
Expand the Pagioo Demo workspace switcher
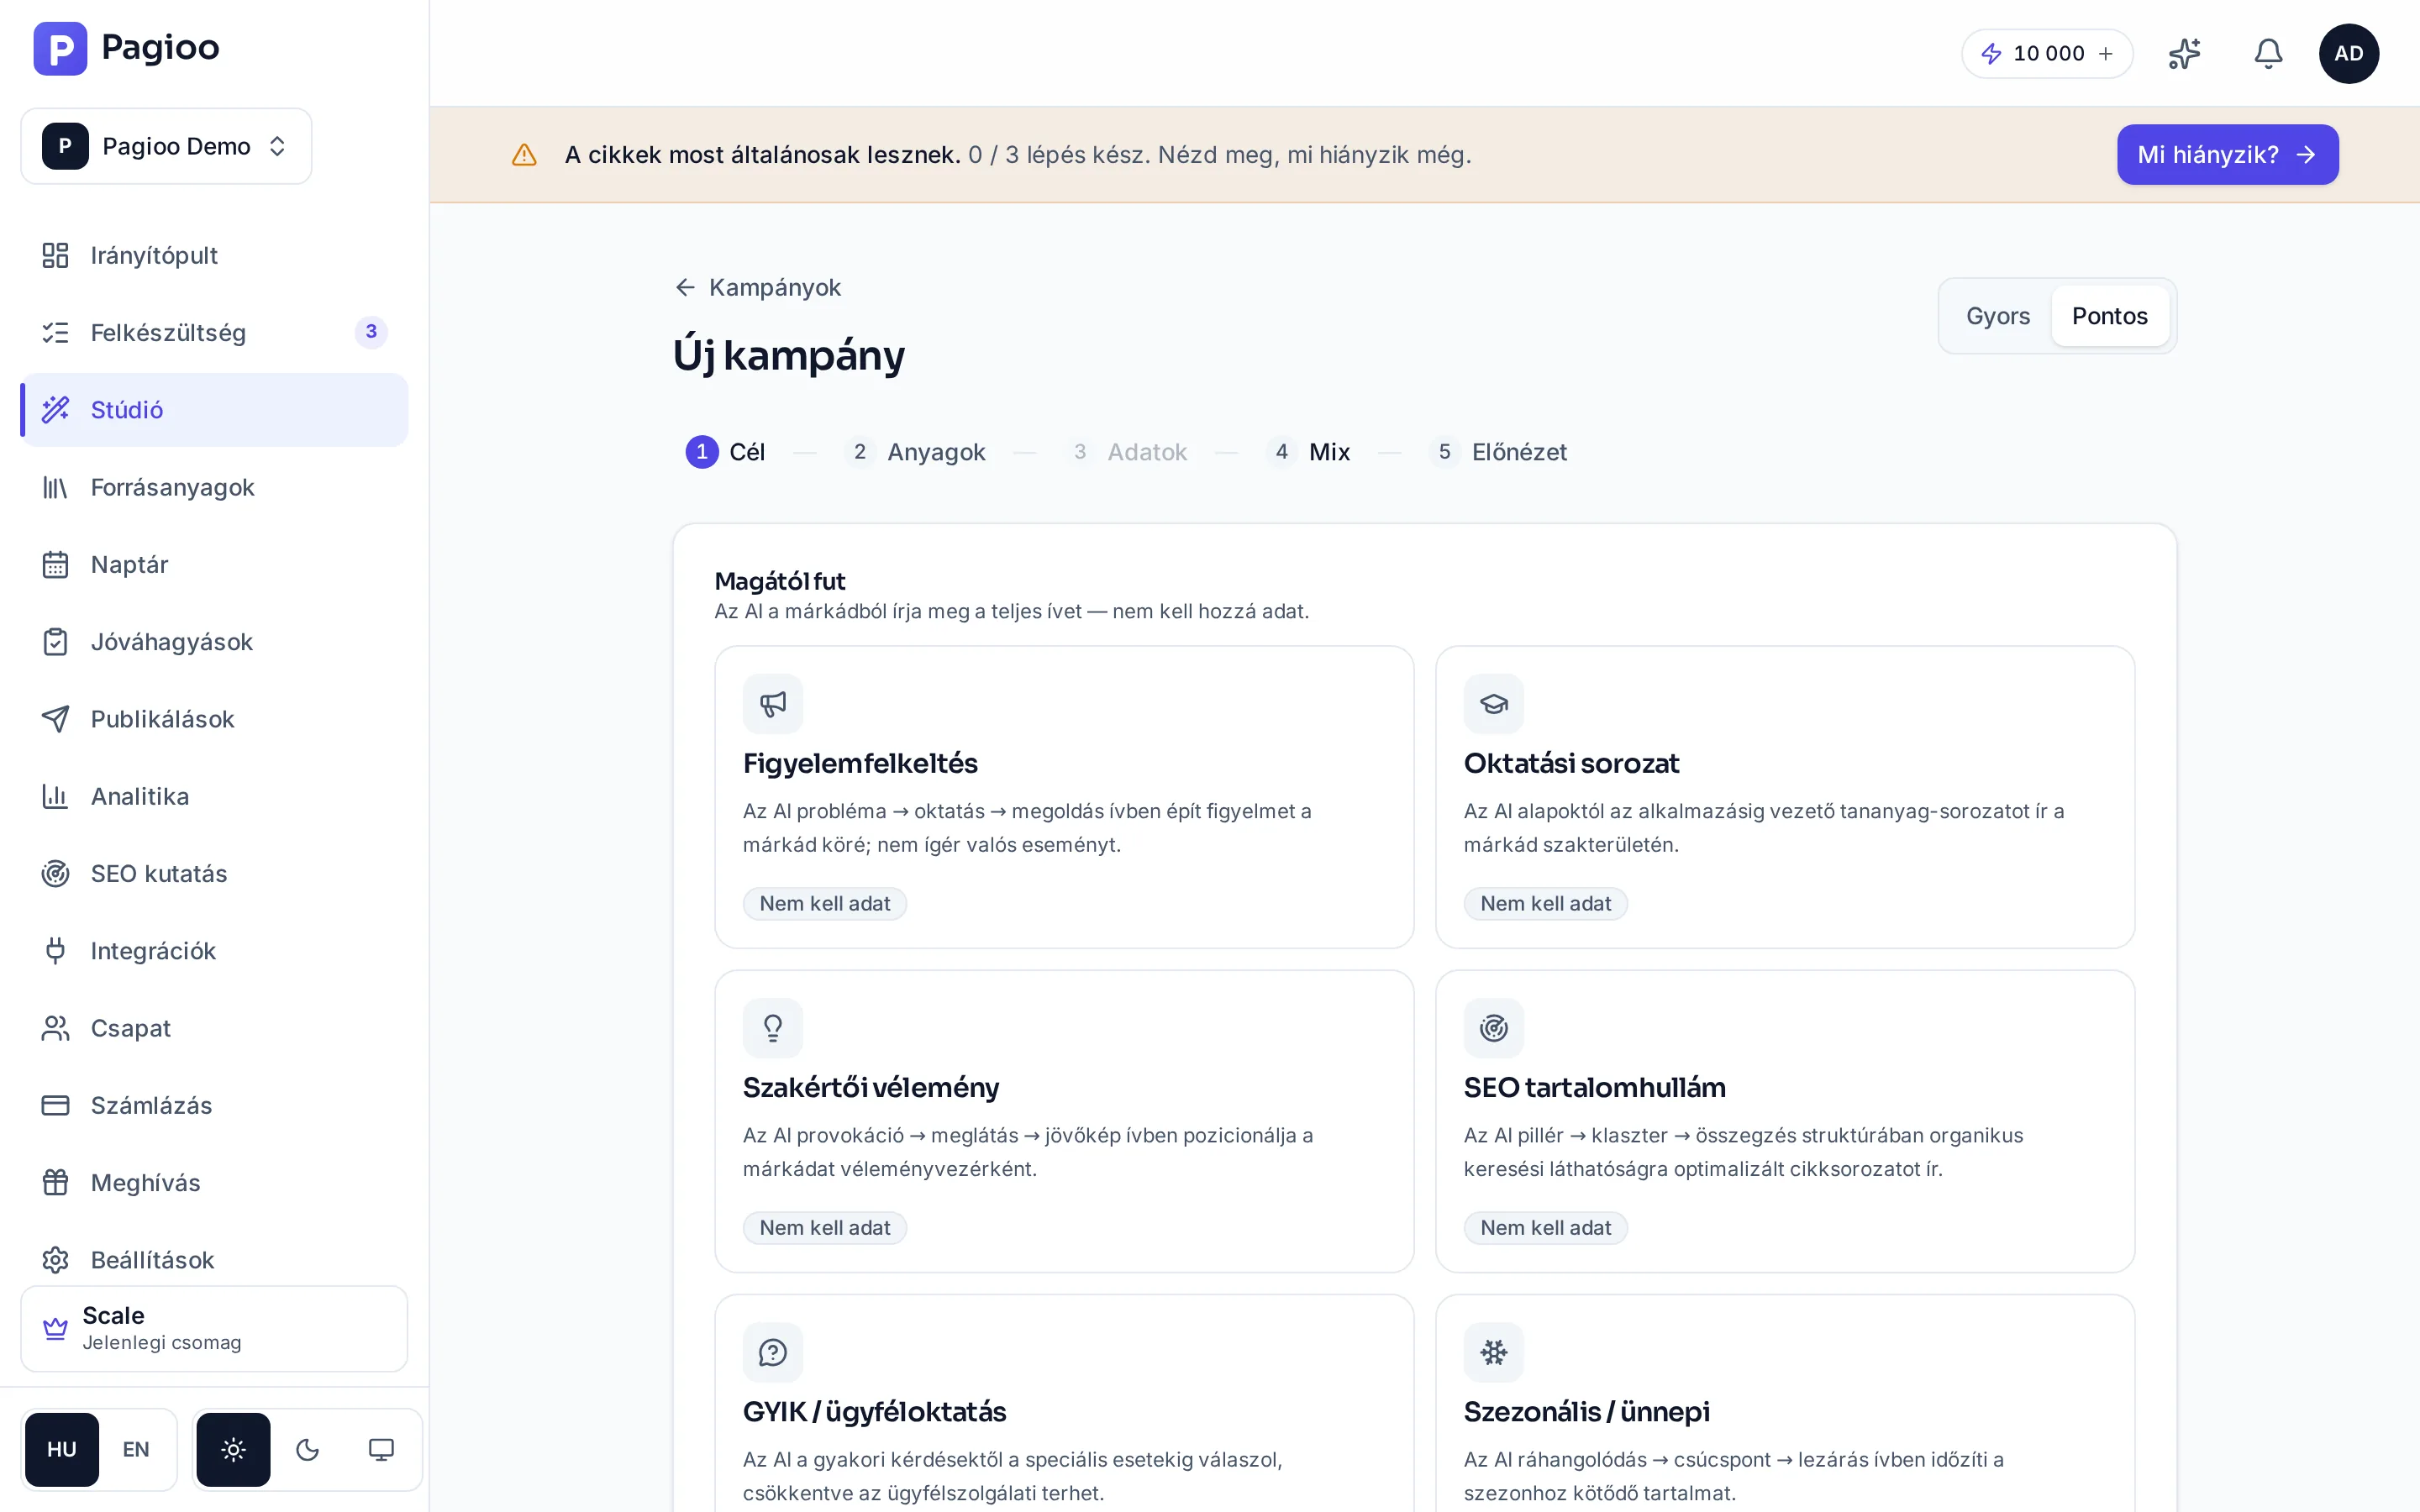pyautogui.click(x=166, y=146)
